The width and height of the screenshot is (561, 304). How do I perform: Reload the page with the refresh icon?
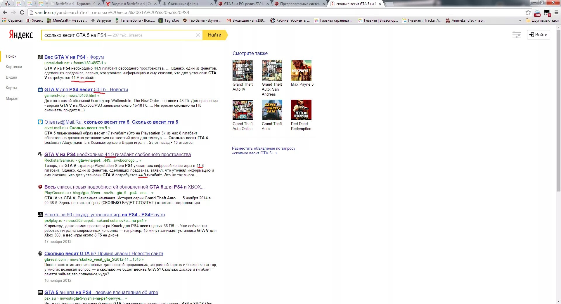pyautogui.click(x=22, y=13)
